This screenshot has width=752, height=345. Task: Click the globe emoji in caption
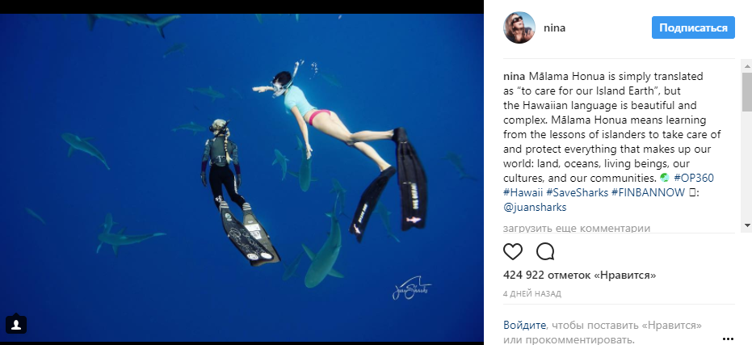coord(664,178)
